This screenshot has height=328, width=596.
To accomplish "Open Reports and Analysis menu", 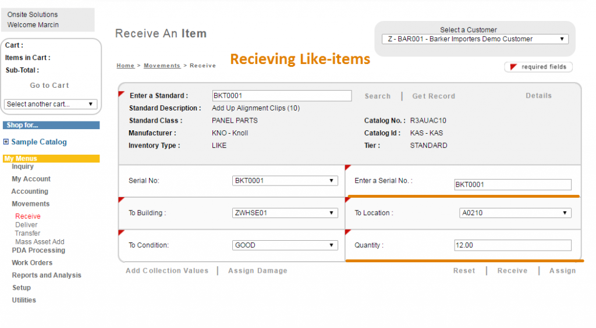I will [47, 276].
